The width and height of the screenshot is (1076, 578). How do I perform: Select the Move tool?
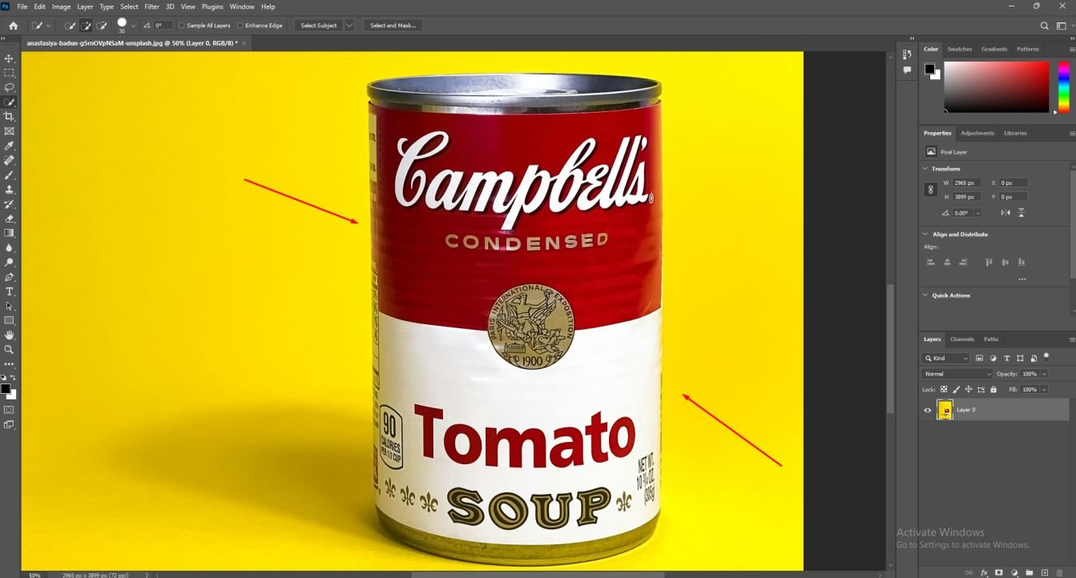[10, 58]
